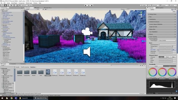The width and height of the screenshot is (178, 100).
Task: Enable the Eye Adaptation checkbox
Action: (149, 32)
